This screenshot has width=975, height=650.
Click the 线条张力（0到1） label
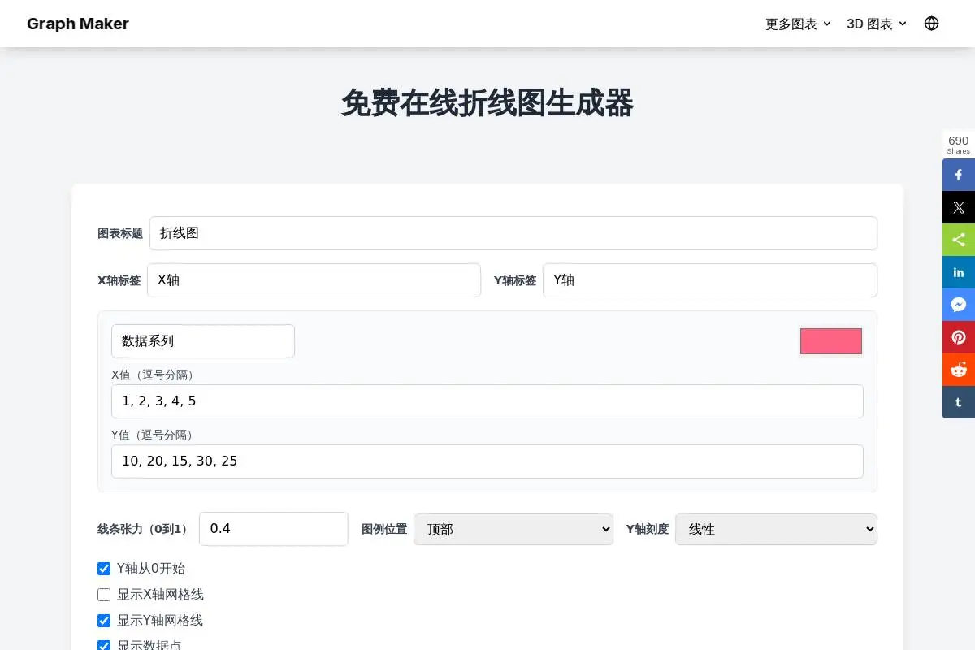point(145,529)
